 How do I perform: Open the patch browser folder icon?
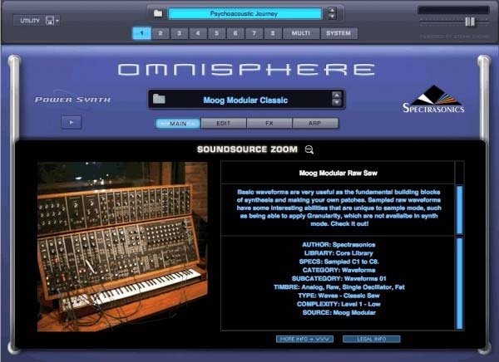coord(159,99)
